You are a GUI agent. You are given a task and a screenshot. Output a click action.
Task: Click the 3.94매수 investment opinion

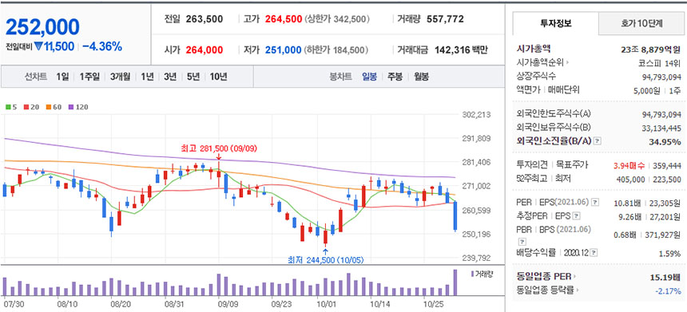[629, 165]
